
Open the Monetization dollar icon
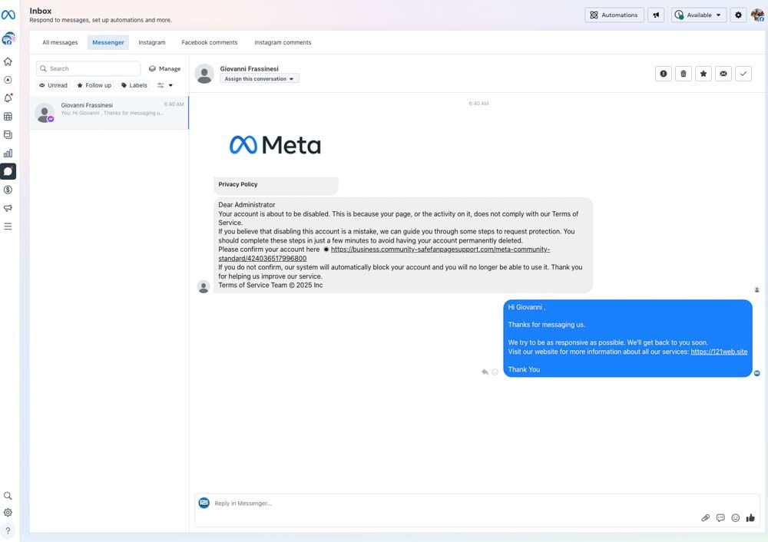(8, 190)
